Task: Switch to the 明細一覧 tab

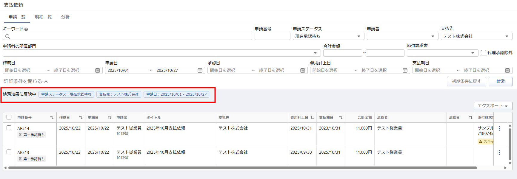Action: click(43, 17)
